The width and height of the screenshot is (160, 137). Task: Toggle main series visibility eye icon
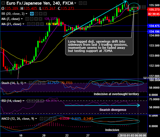coord(81,3)
